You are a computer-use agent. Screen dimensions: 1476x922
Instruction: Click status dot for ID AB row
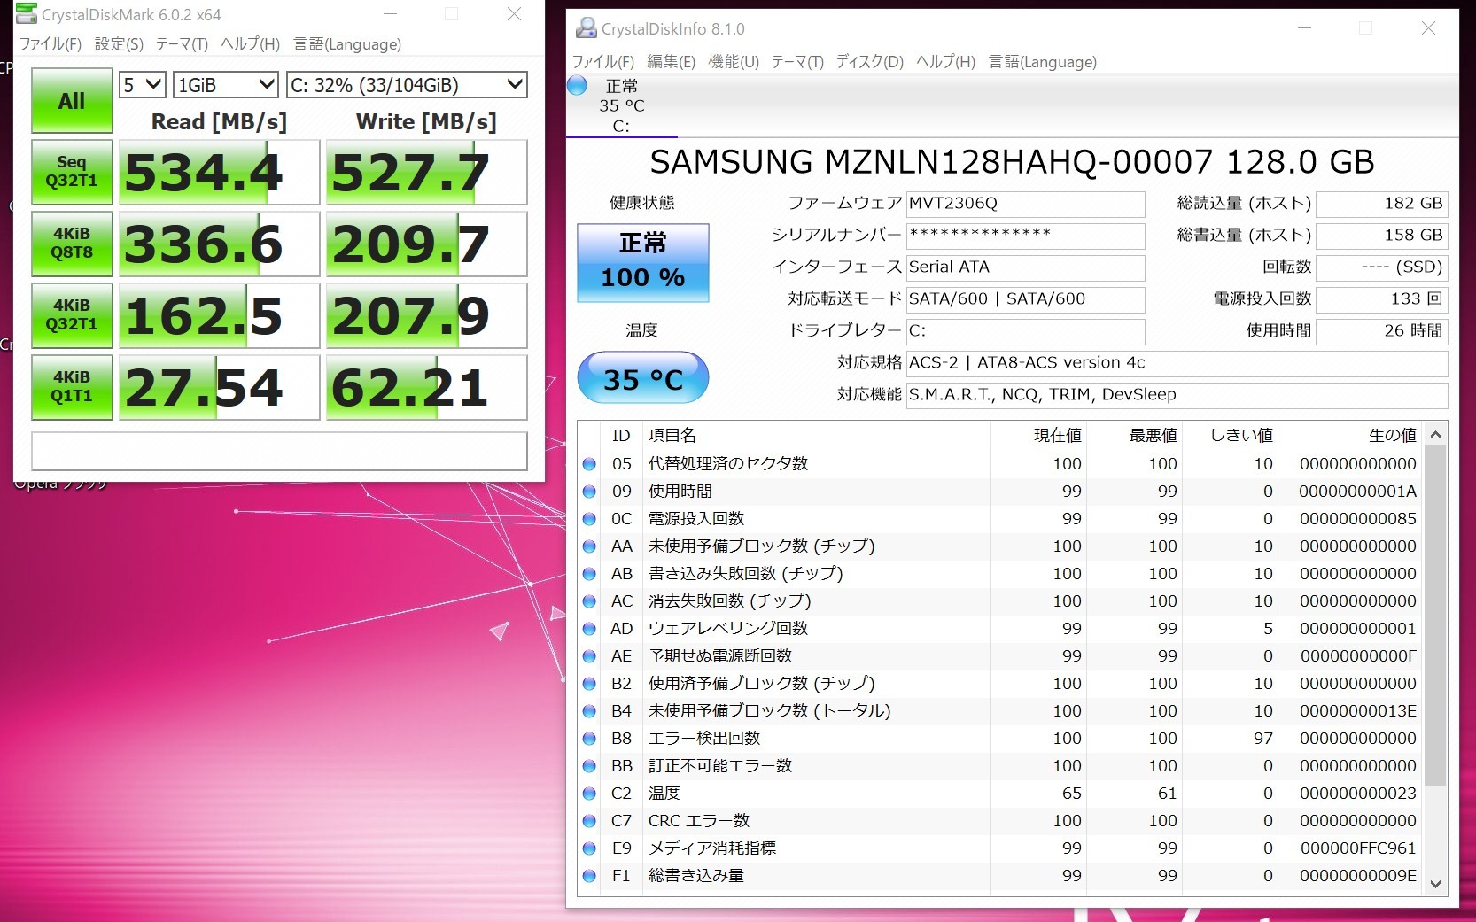(589, 573)
